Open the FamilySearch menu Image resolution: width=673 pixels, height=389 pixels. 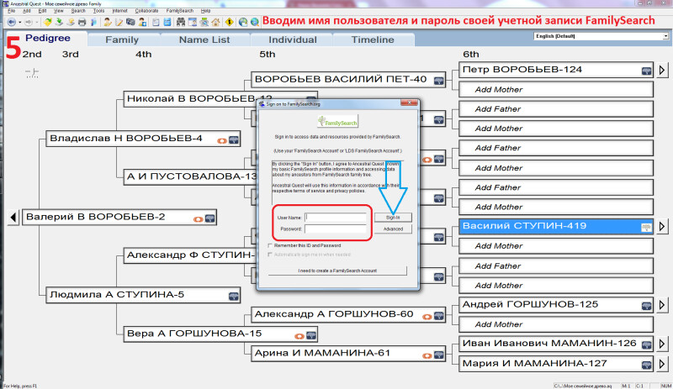pyautogui.click(x=180, y=11)
